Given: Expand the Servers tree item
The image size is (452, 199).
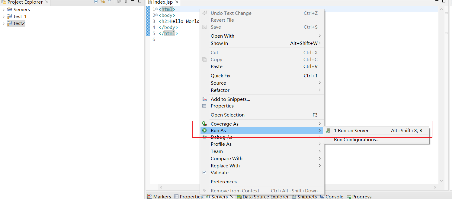Looking at the screenshot, I should pos(3,9).
